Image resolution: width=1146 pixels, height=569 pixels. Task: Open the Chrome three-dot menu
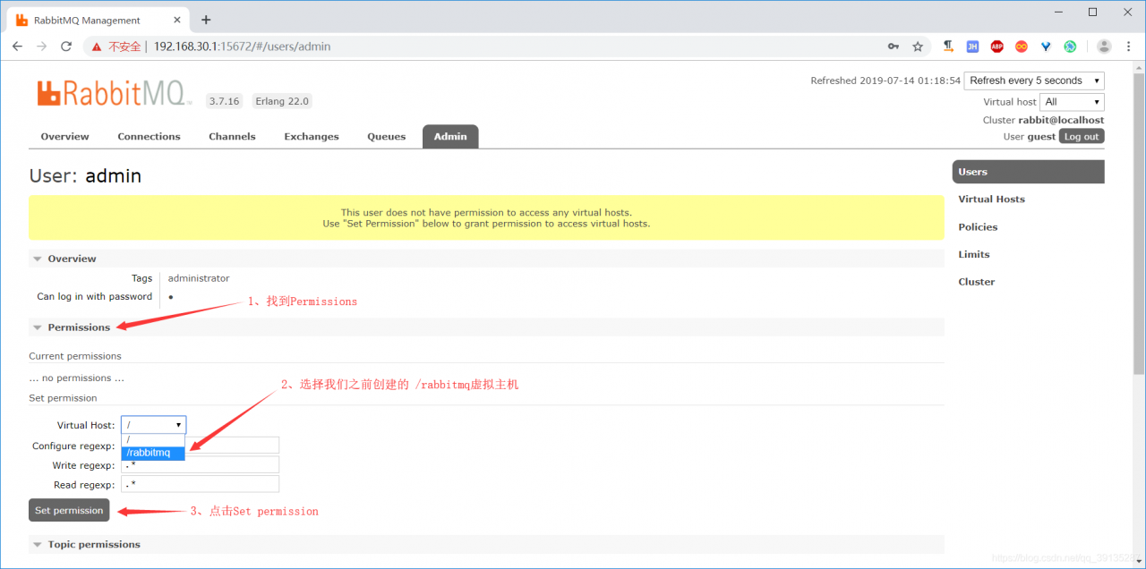1128,47
